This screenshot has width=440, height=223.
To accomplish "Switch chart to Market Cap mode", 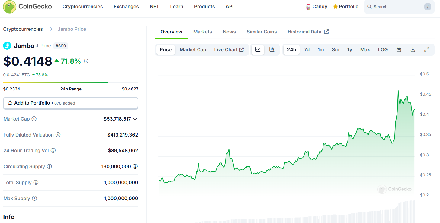I will (x=193, y=50).
